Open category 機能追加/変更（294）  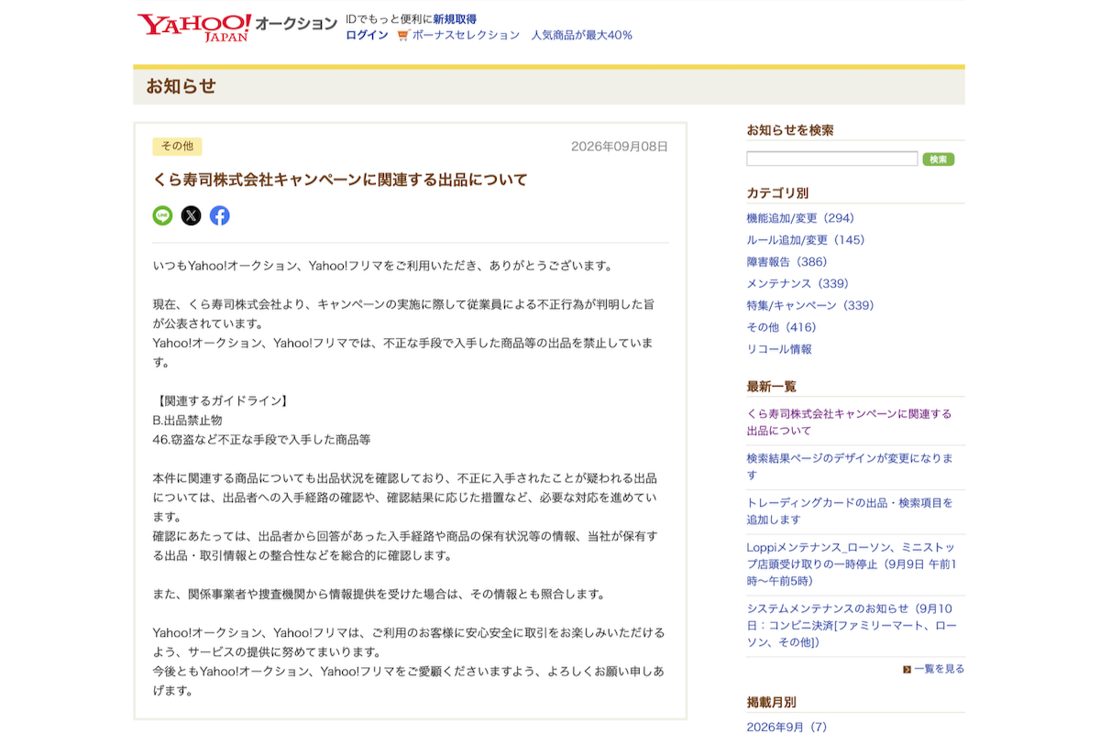pos(800,218)
